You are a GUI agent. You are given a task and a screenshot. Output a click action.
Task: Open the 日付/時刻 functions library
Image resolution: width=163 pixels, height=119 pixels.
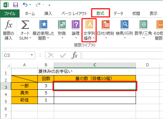coord(106,30)
